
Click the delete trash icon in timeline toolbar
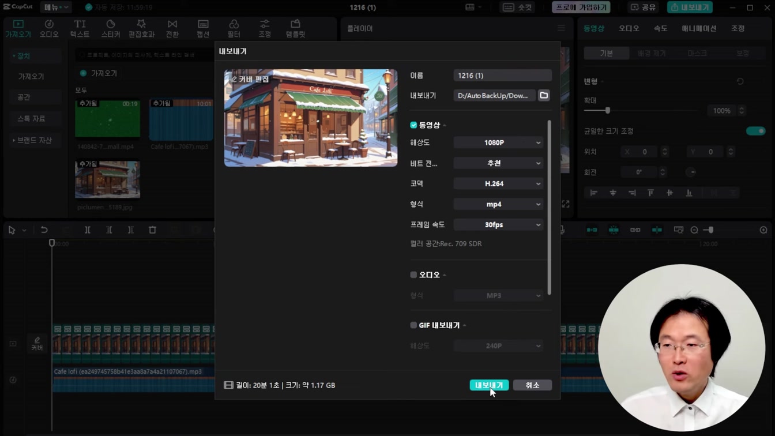[152, 230]
